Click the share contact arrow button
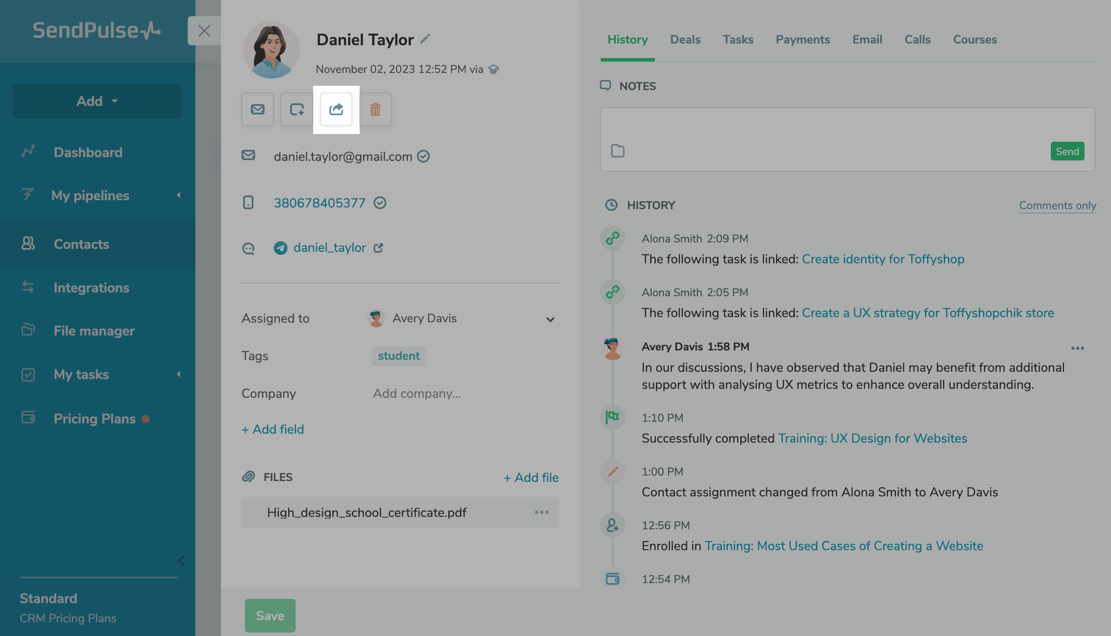 tap(336, 109)
